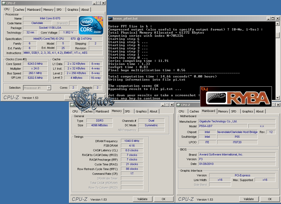
Task: Click Validate in the motherboard info window
Action: (249, 199)
